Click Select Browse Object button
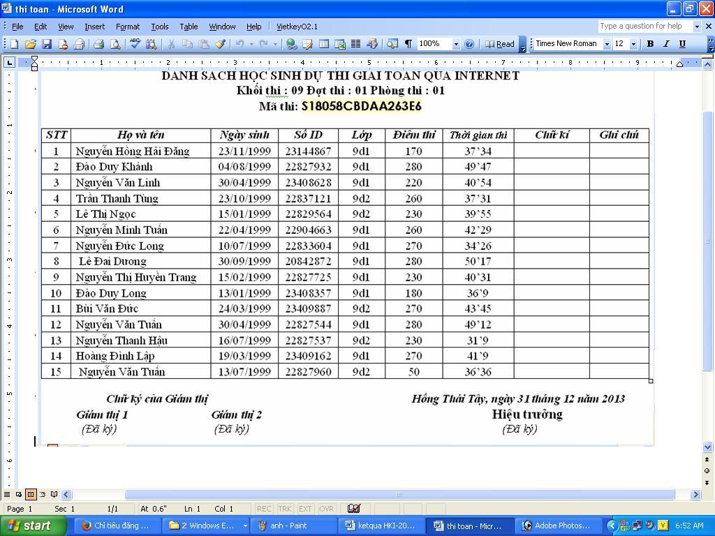The height and width of the screenshot is (536, 715). [x=707, y=471]
